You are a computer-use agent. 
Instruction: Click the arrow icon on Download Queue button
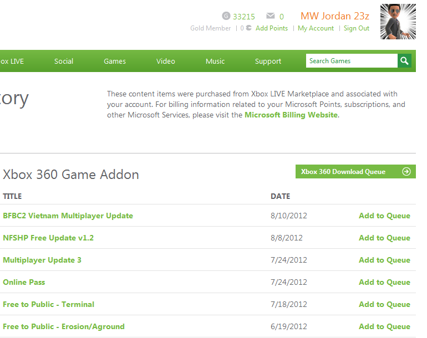(406, 171)
